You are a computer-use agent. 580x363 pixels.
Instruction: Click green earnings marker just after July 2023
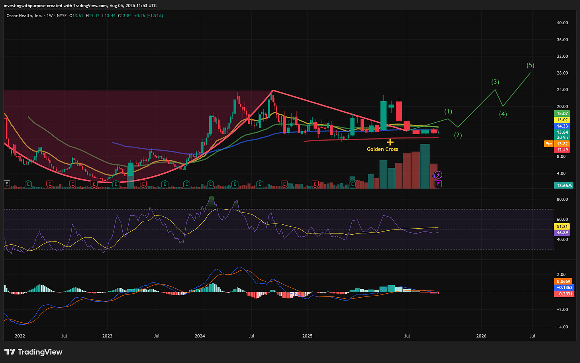tap(165, 184)
